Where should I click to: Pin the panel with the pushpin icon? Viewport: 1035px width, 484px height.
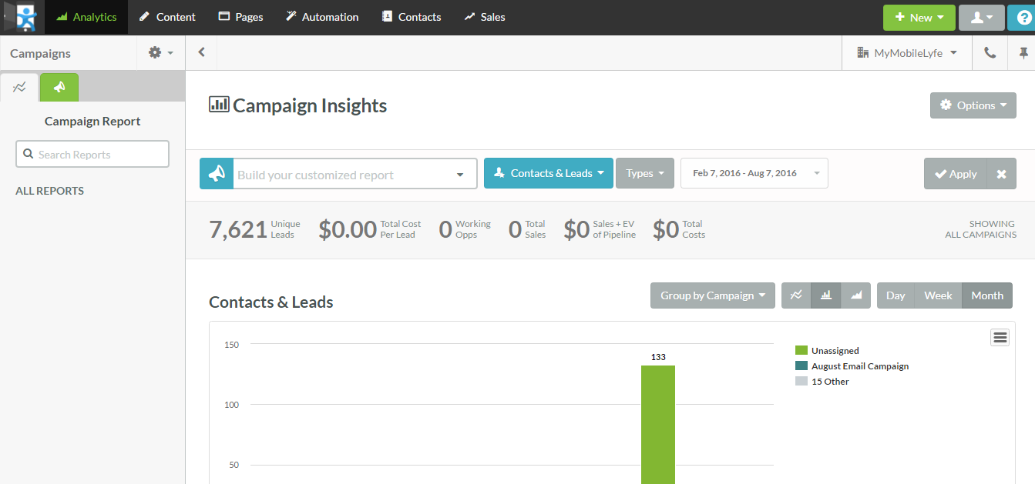pyautogui.click(x=1023, y=53)
